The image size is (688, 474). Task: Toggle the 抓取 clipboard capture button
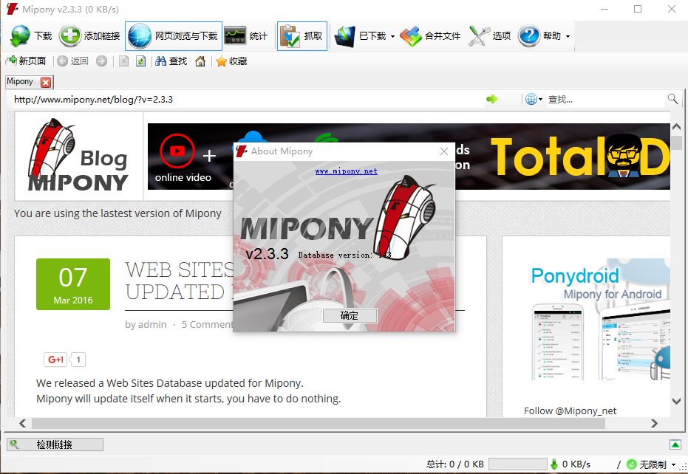[x=302, y=36]
